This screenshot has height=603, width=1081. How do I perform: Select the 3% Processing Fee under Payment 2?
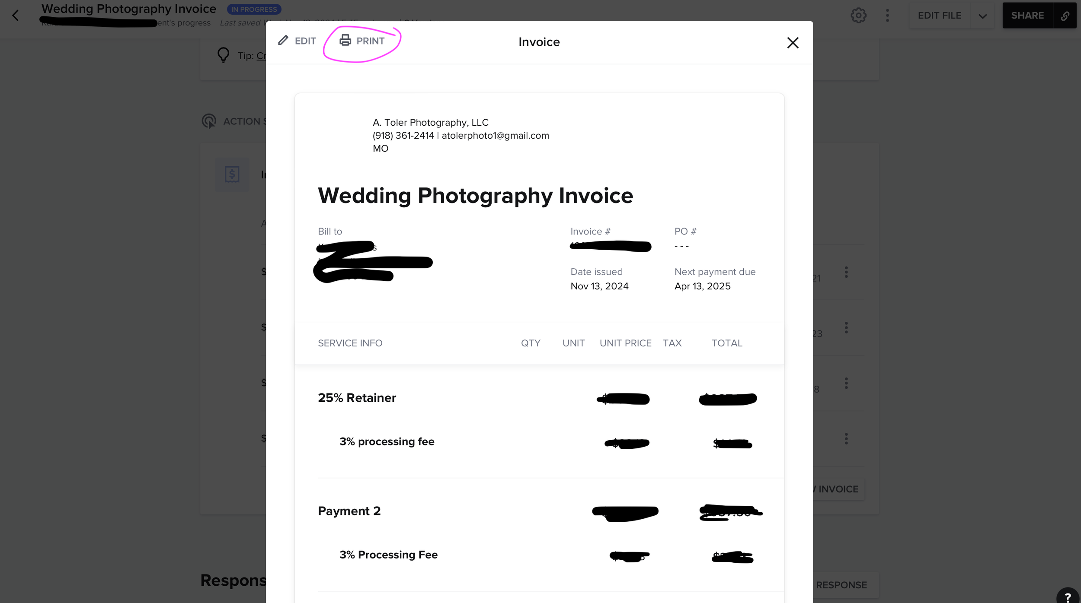pos(389,555)
